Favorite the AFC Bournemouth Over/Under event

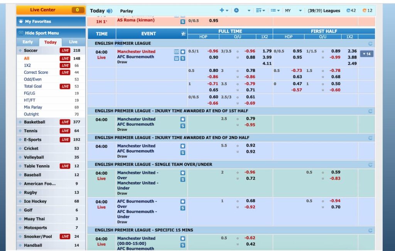pyautogui.click(x=183, y=202)
